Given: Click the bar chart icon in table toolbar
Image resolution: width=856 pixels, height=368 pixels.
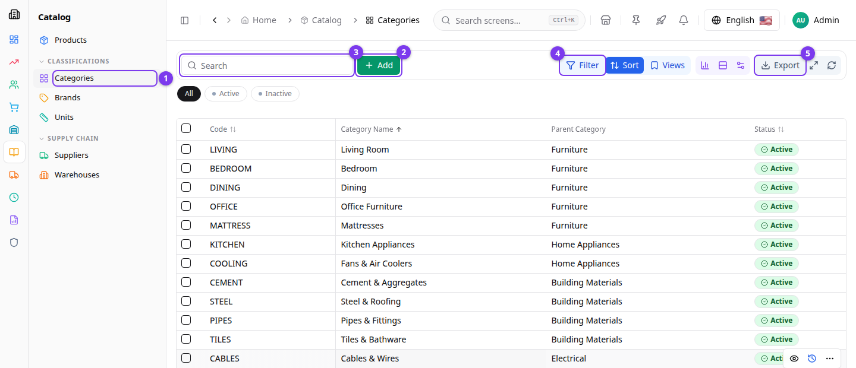Looking at the screenshot, I should [705, 65].
